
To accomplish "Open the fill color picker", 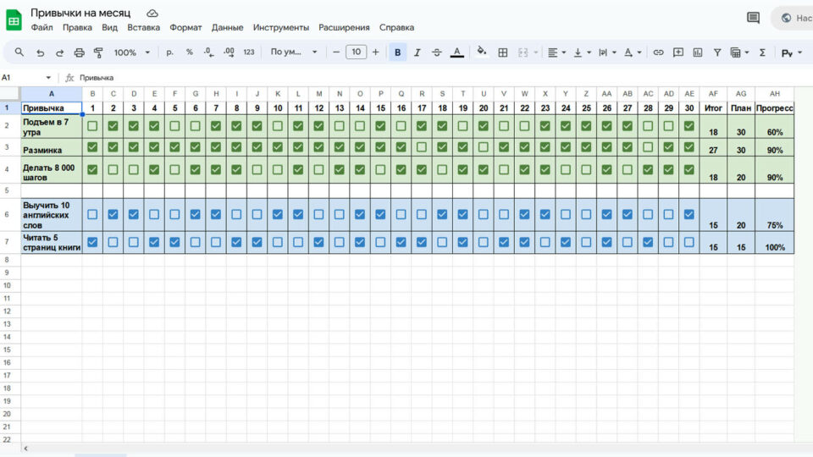I will pos(482,52).
